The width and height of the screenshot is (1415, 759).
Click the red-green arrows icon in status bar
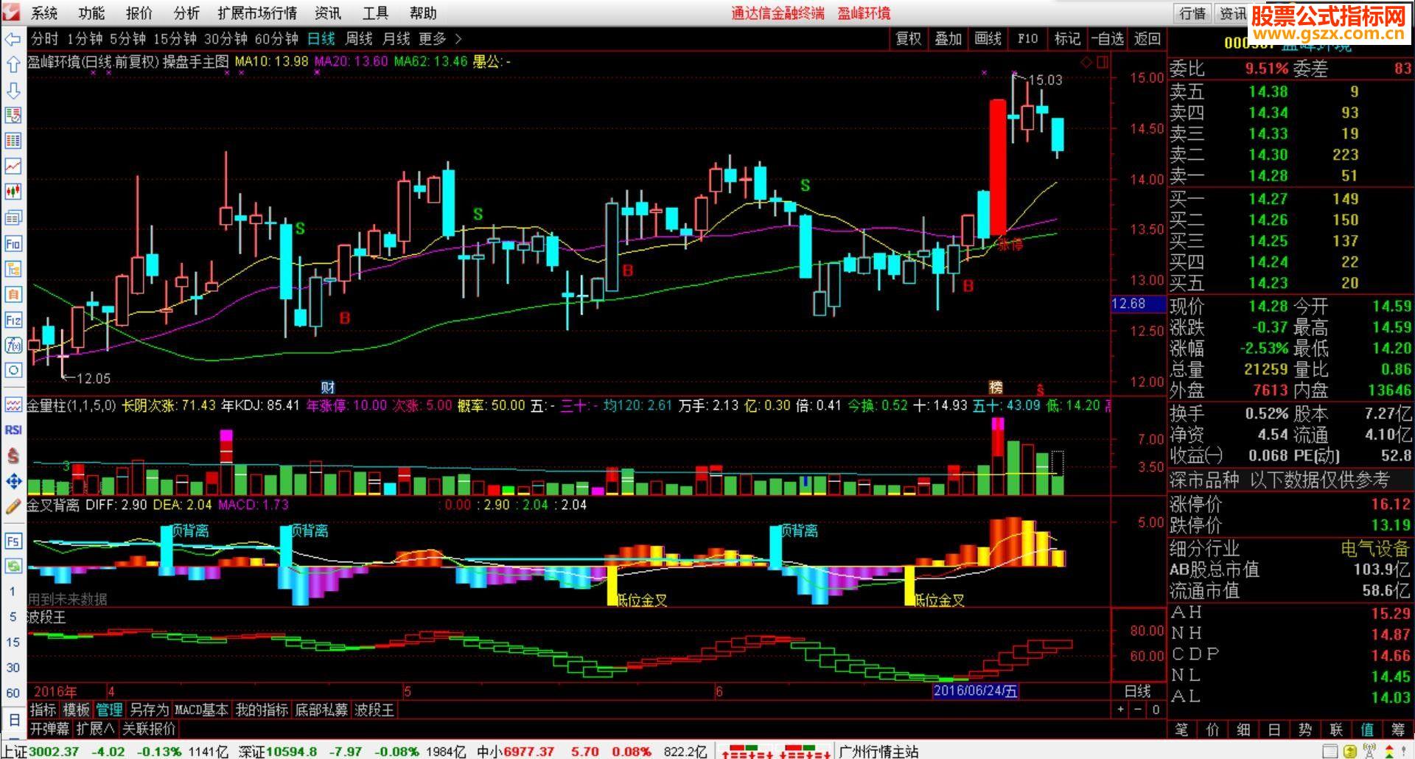point(1391,752)
